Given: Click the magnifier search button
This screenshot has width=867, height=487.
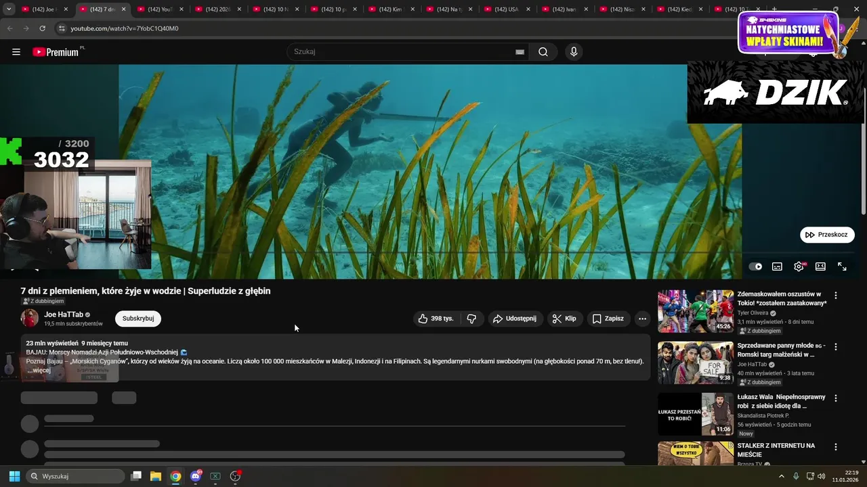Looking at the screenshot, I should pos(543,52).
